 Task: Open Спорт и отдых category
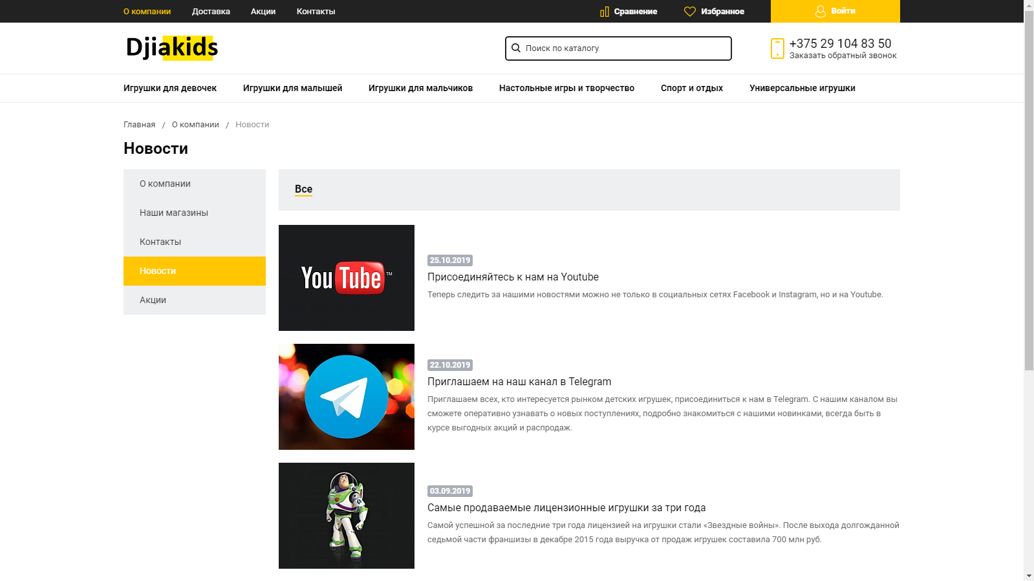692,89
